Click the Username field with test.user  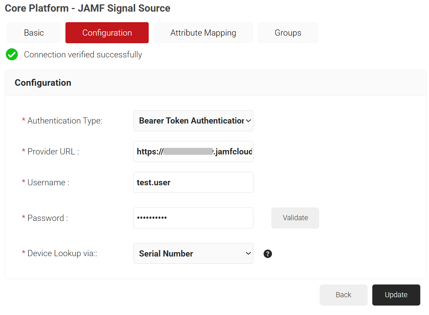click(x=193, y=182)
